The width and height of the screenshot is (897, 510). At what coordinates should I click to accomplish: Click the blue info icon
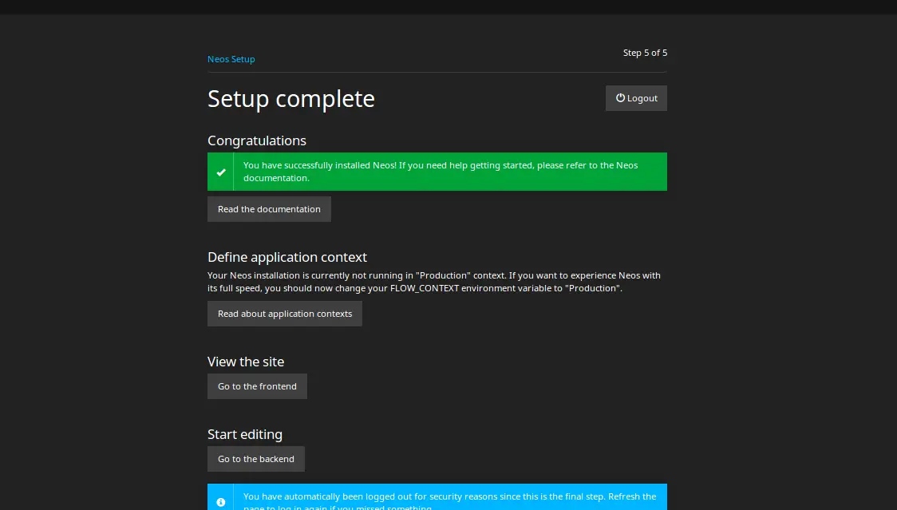pyautogui.click(x=221, y=502)
